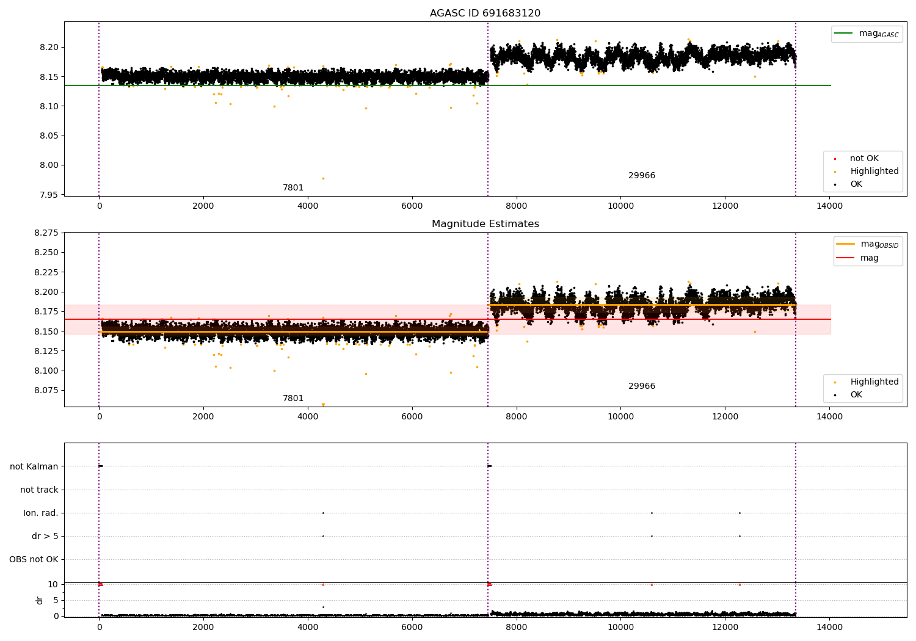The image size is (916, 641).
Task: Click the rotated "dr" axis label
Action: point(40,600)
